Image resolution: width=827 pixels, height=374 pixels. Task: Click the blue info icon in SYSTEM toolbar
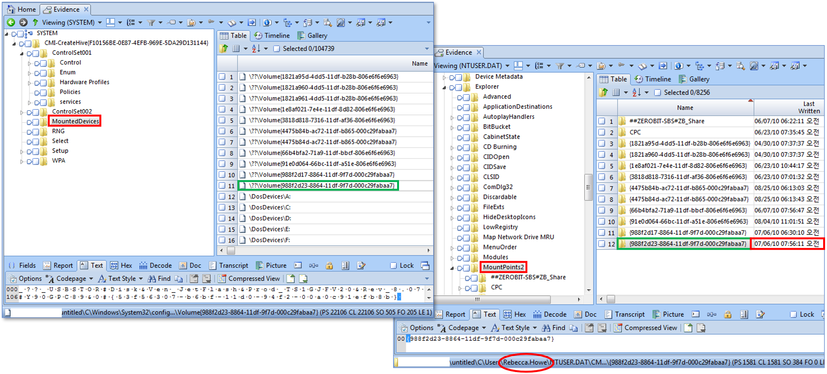click(267, 22)
